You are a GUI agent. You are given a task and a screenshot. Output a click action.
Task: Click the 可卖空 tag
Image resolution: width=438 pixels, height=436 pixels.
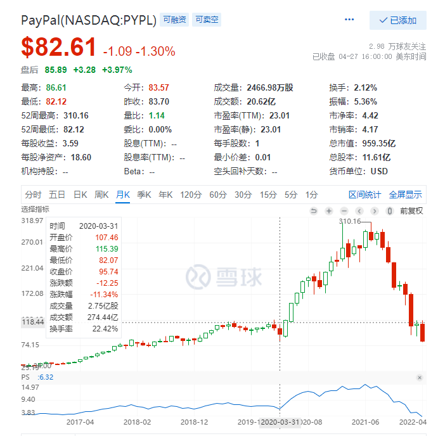click(207, 20)
